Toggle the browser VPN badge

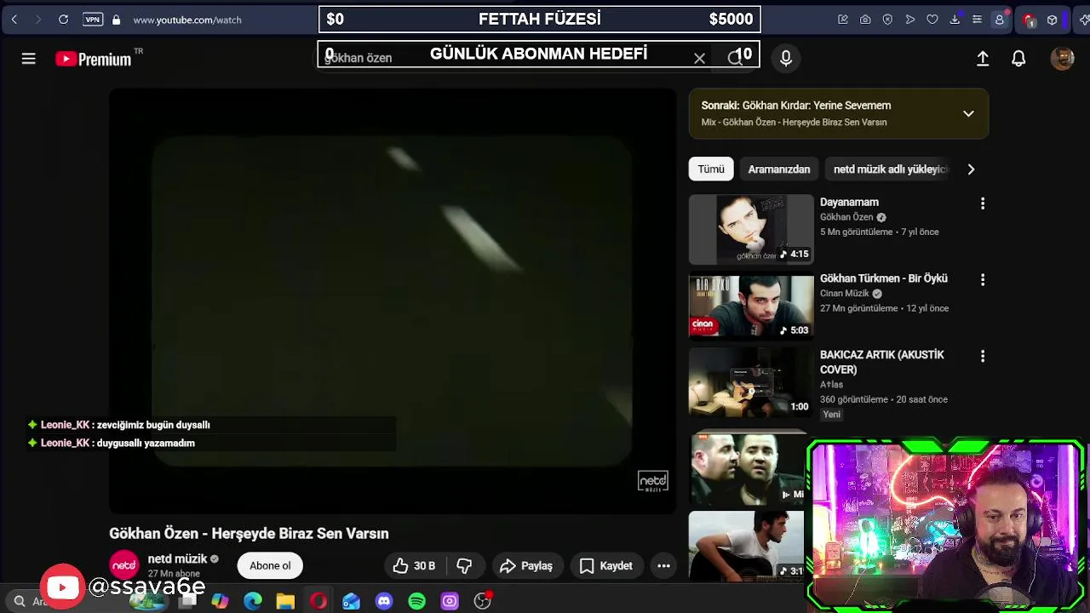92,20
